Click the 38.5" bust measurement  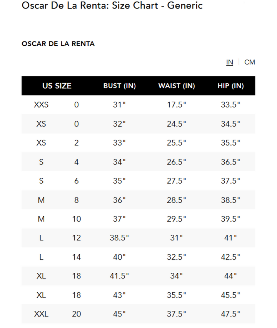[x=120, y=238]
